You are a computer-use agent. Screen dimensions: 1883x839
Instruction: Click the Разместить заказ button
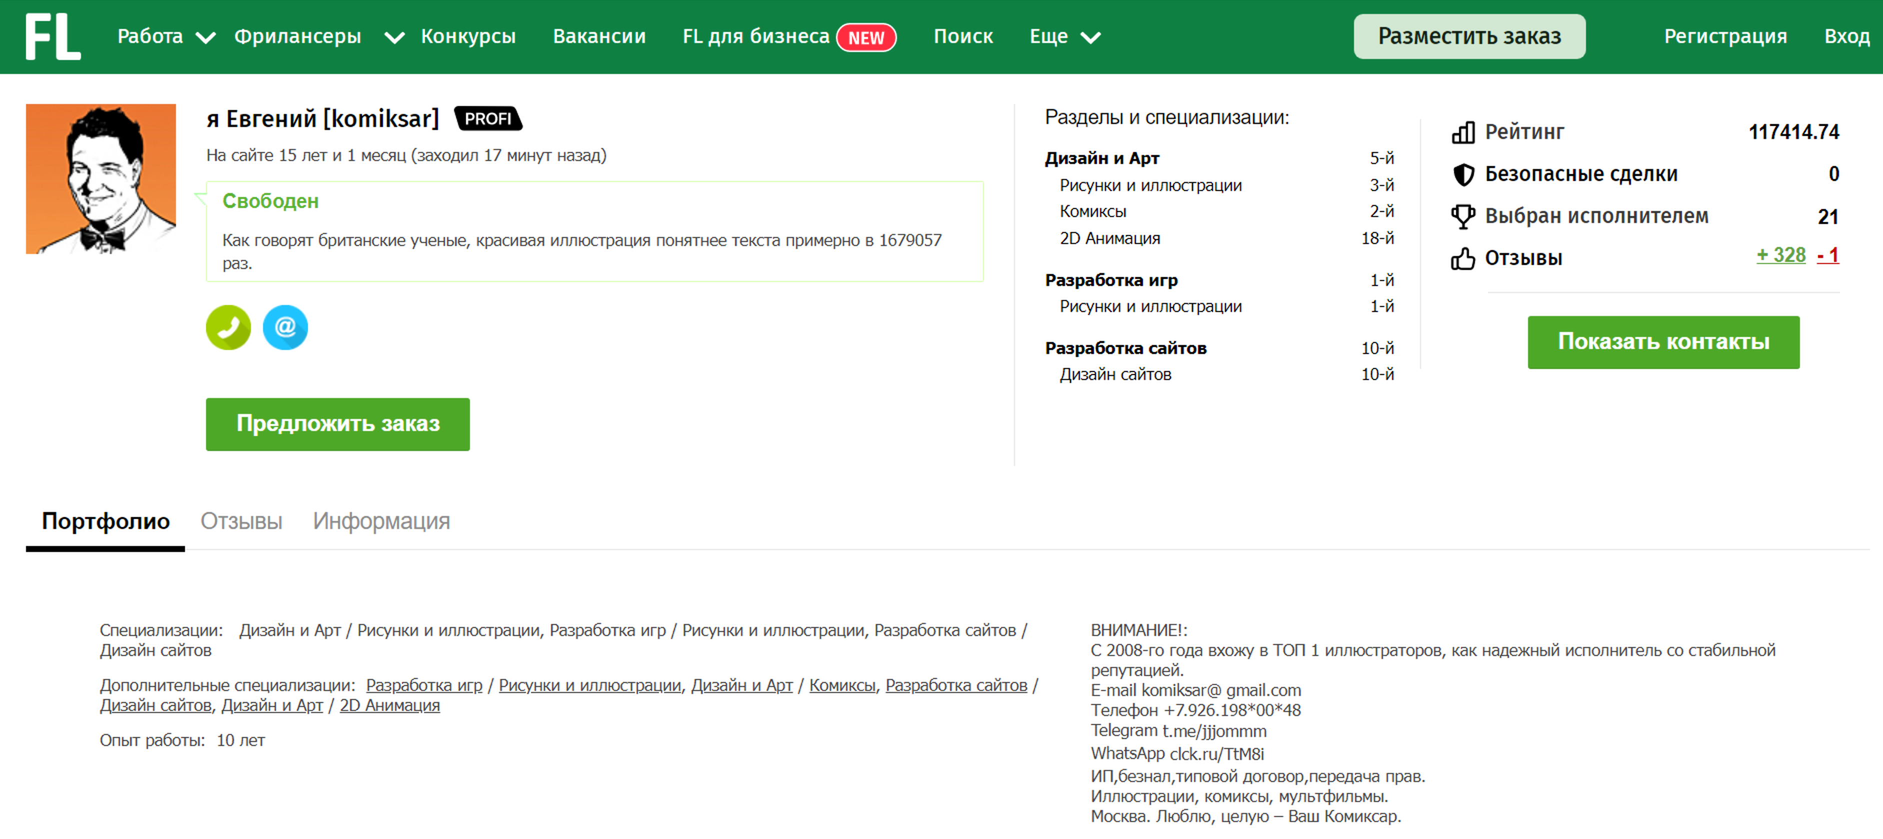click(1469, 36)
